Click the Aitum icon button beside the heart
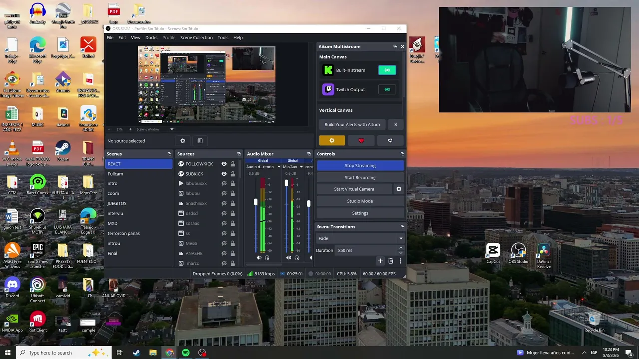Image resolution: width=639 pixels, height=359 pixels. point(390,141)
